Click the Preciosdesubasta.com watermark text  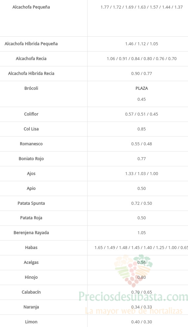tap(133, 296)
